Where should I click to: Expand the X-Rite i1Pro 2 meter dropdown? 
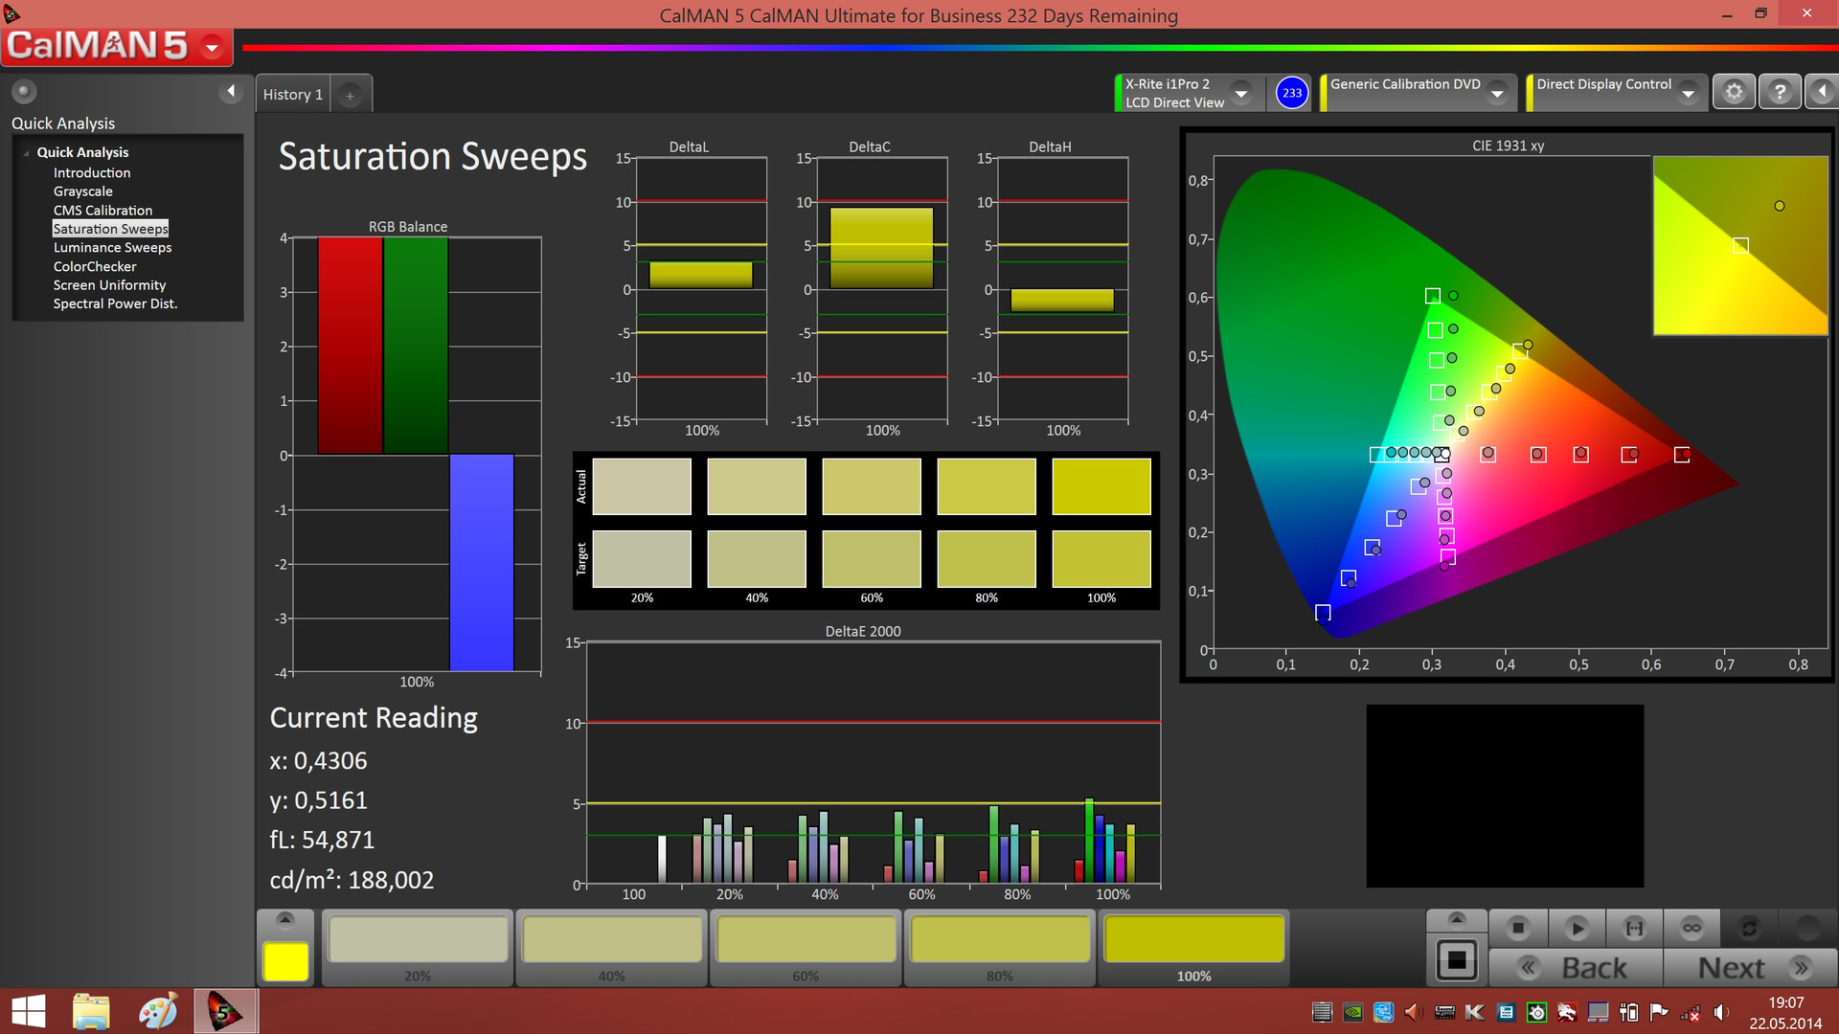[x=1241, y=93]
